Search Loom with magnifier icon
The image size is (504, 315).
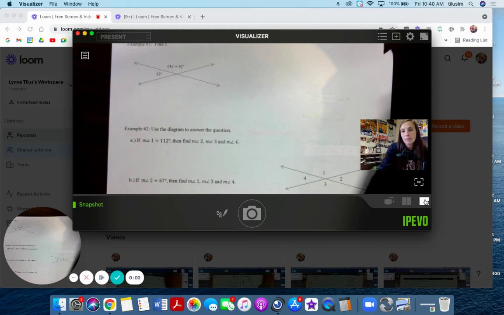[x=448, y=58]
